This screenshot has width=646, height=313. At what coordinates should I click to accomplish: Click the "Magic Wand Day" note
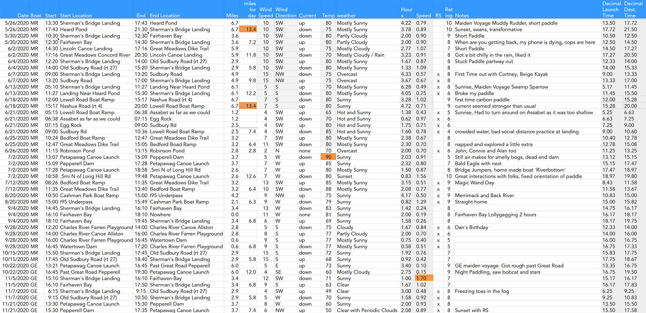[474, 183]
